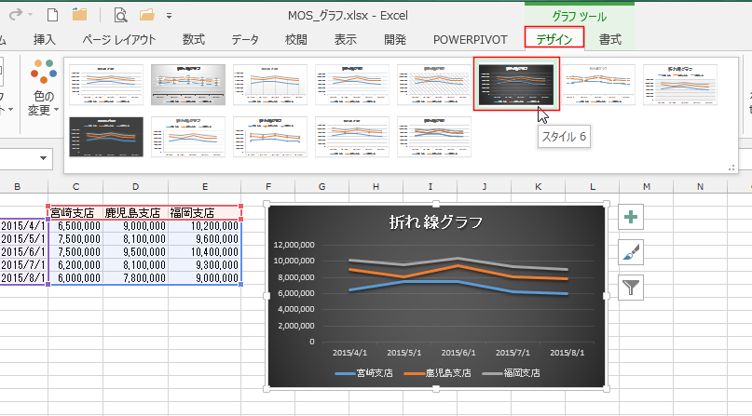Click the Print Preview magnifier icon
Screen dimensions: 752x416
(x=120, y=15)
